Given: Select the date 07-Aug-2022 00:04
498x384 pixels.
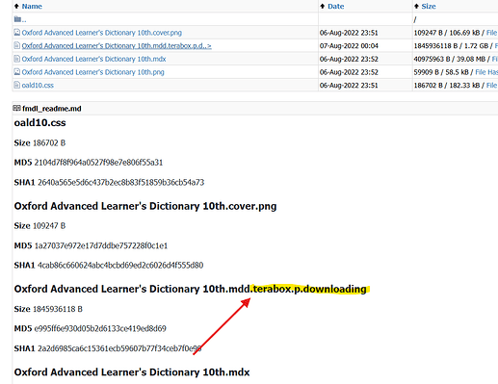Looking at the screenshot, I should [x=349, y=46].
